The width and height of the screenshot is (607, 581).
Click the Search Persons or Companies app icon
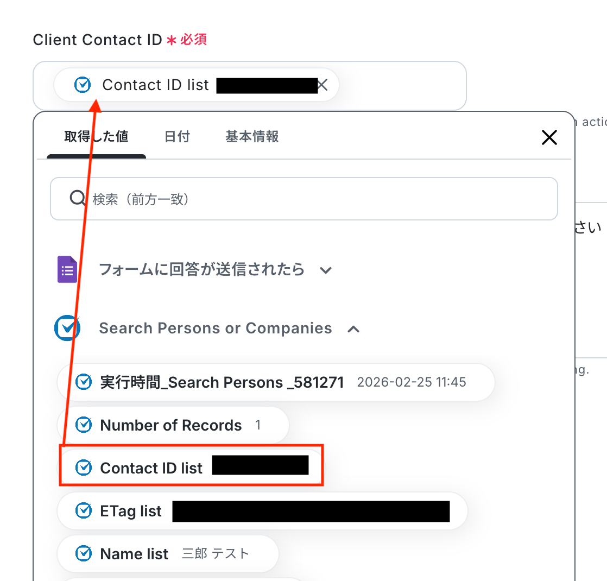67,329
